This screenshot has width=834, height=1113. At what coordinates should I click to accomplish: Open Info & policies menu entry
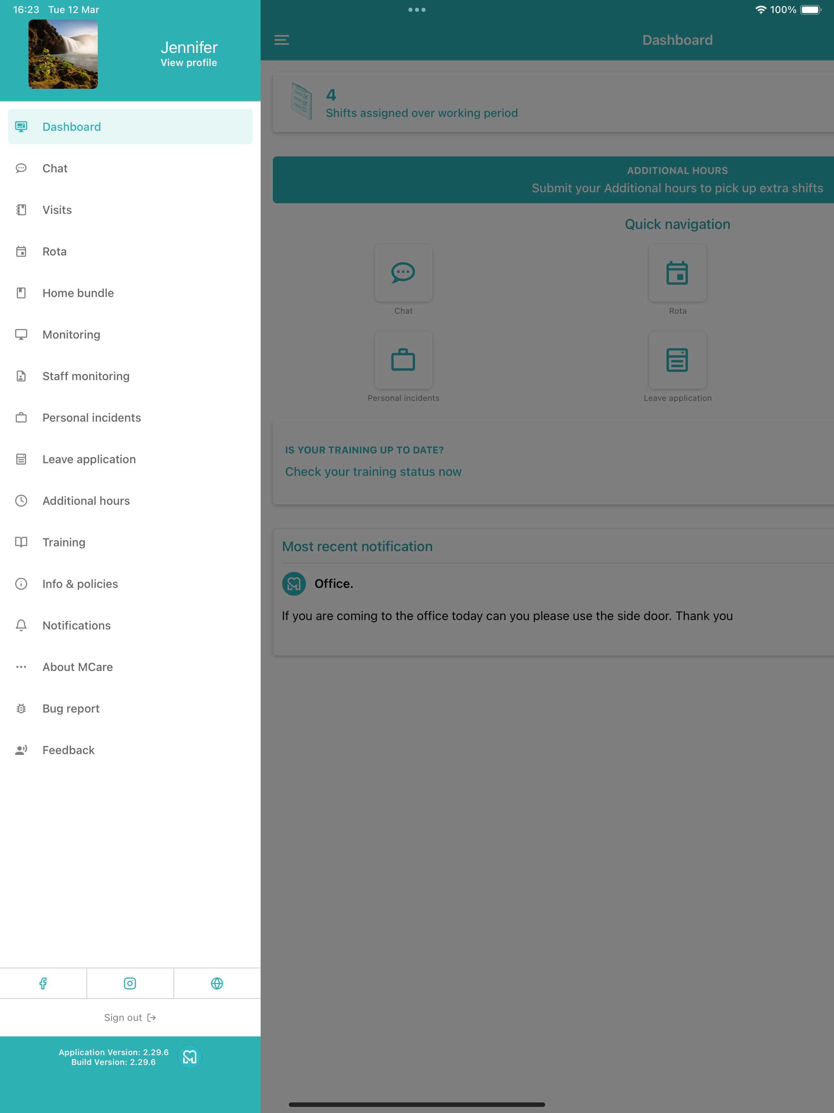pos(130,584)
